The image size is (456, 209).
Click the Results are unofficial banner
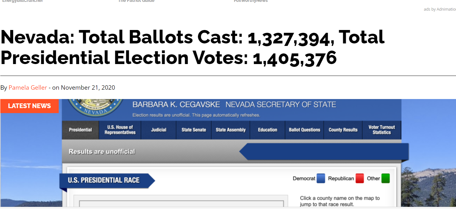[102, 152]
